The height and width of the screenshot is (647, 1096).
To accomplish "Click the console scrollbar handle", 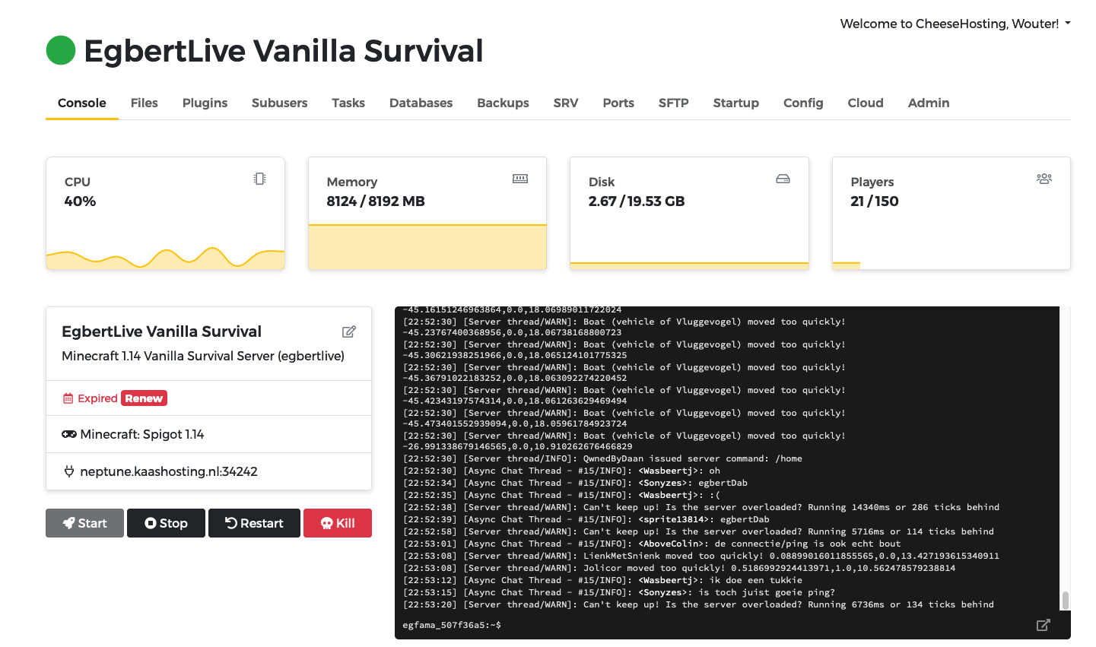I will pyautogui.click(x=1065, y=600).
